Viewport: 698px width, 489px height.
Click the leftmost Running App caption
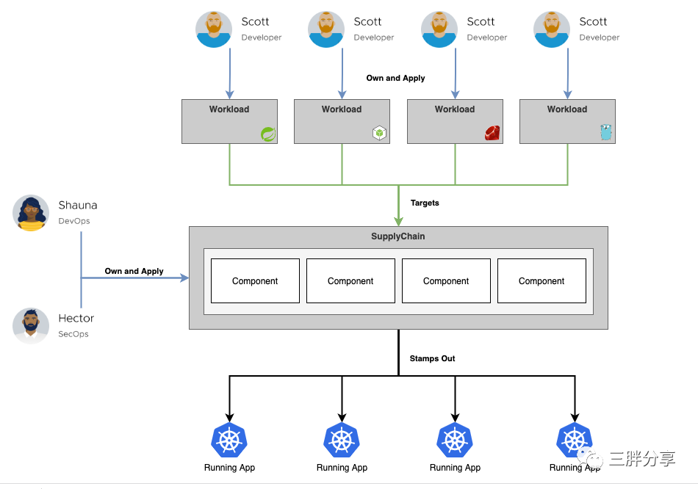229,468
